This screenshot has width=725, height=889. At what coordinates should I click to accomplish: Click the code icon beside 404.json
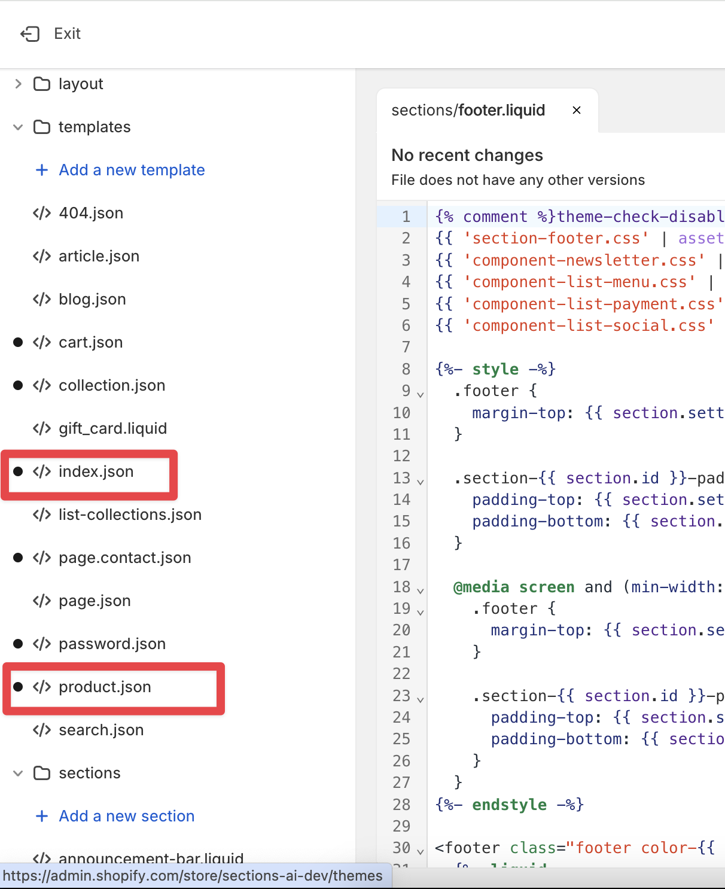click(x=42, y=213)
